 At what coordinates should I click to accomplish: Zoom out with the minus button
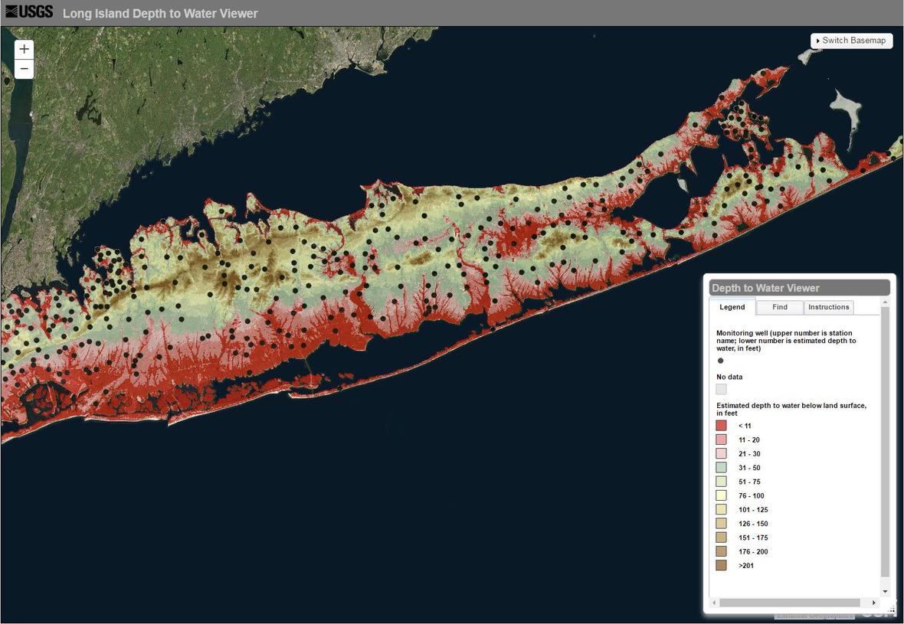(x=25, y=69)
